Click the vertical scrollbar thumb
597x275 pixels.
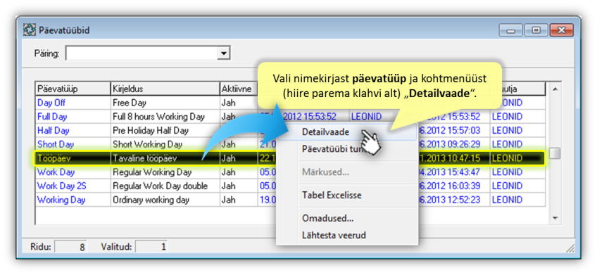point(555,153)
